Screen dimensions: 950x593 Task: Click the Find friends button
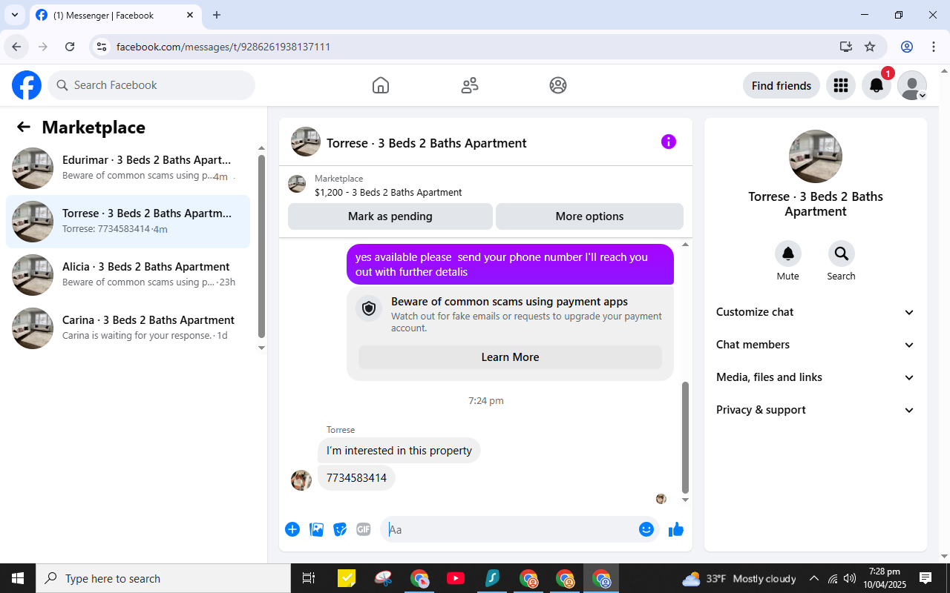coord(782,85)
